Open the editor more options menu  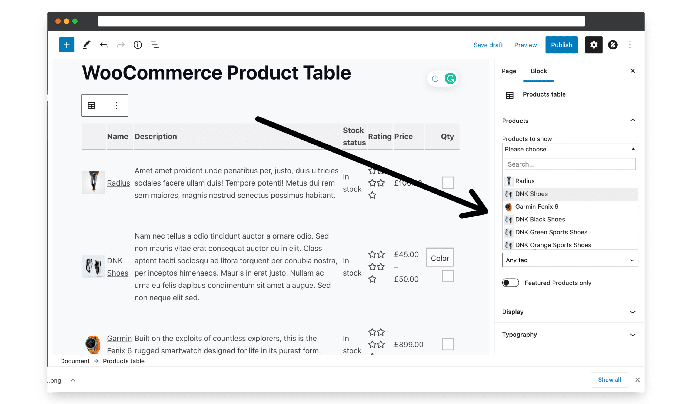630,45
